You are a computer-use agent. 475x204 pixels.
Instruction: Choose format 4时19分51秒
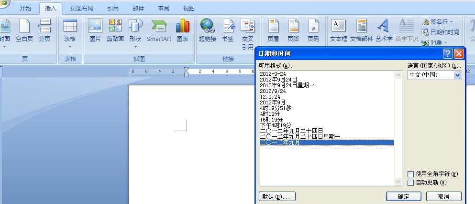pyautogui.click(x=327, y=108)
